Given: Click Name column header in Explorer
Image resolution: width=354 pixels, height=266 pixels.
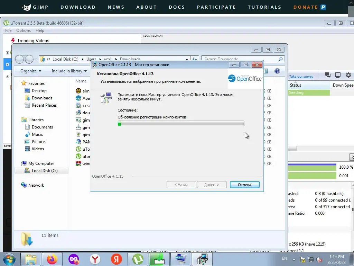Looking at the screenshot, I should click(81, 81).
